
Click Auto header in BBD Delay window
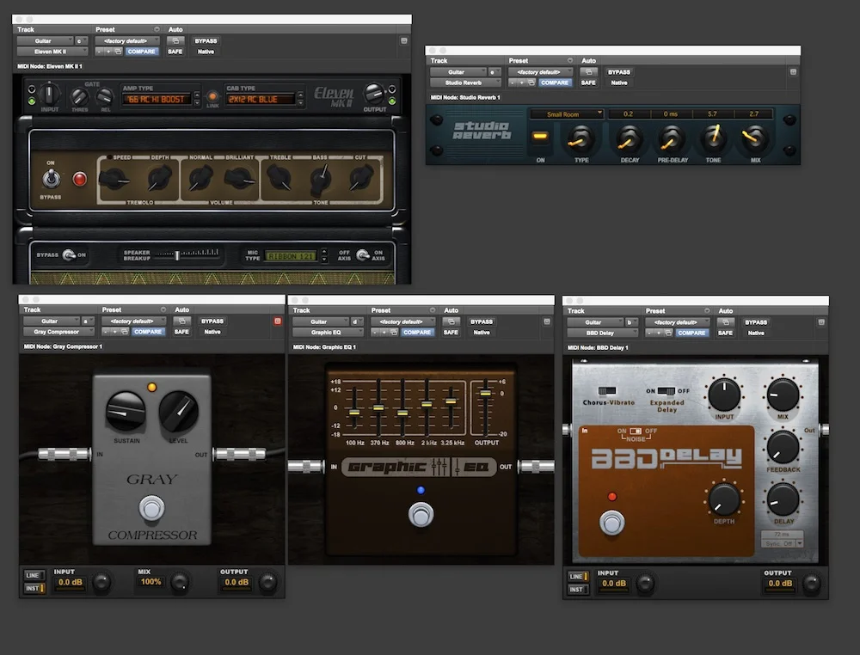726,311
